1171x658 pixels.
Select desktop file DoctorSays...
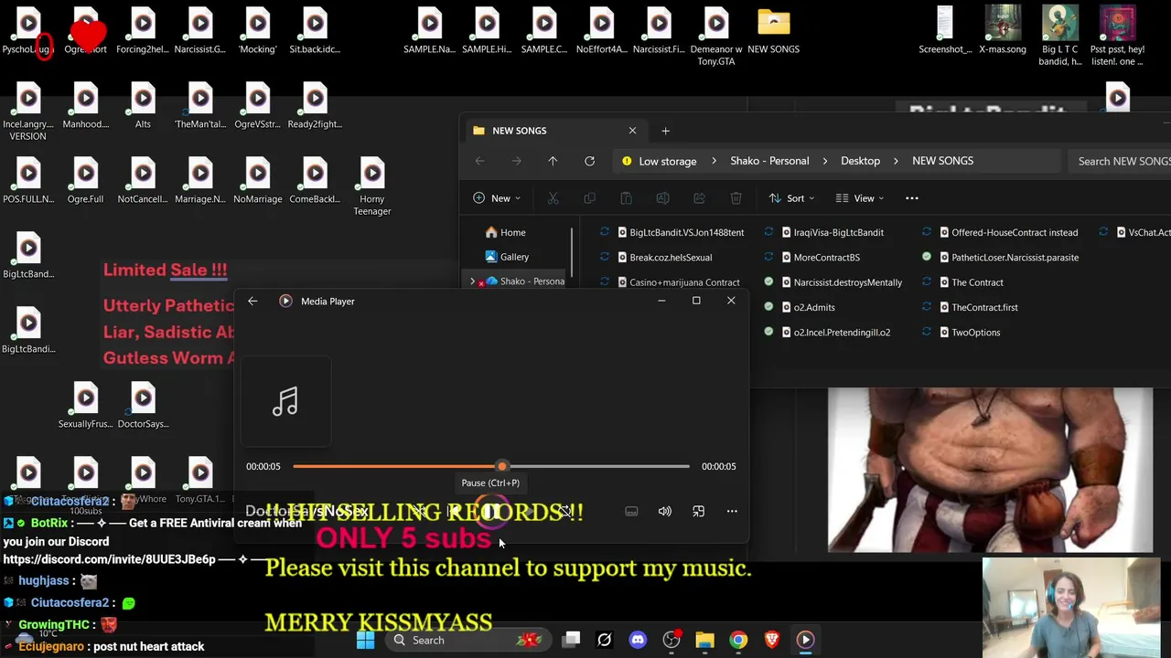143,406
